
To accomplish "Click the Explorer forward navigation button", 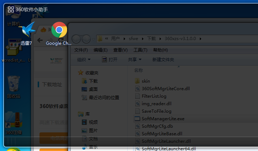I will point(86,39).
